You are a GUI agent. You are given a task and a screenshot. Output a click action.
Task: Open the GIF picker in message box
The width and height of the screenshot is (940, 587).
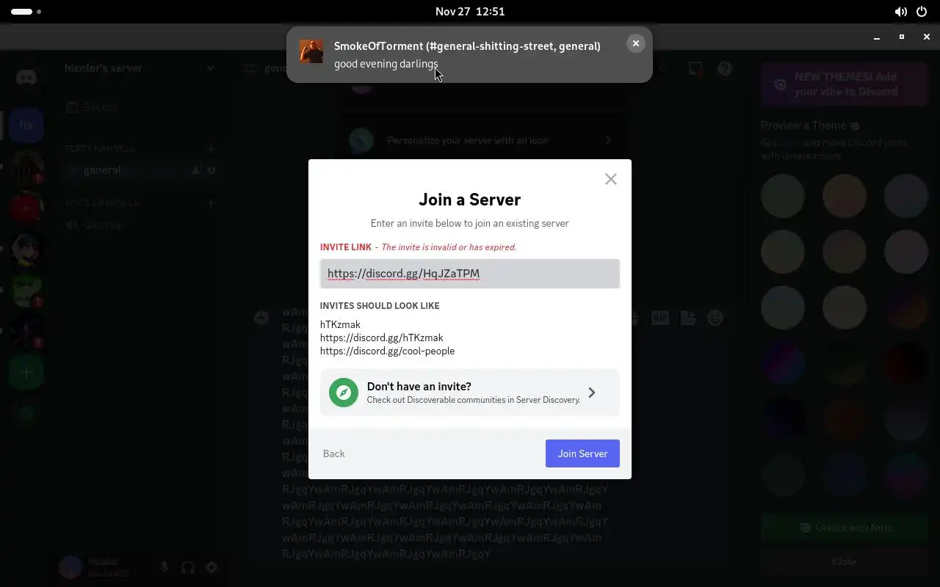[660, 318]
